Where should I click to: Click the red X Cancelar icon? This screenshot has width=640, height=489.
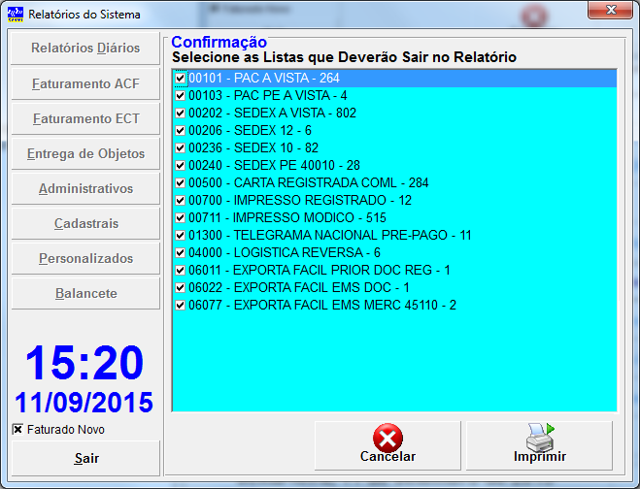click(387, 438)
